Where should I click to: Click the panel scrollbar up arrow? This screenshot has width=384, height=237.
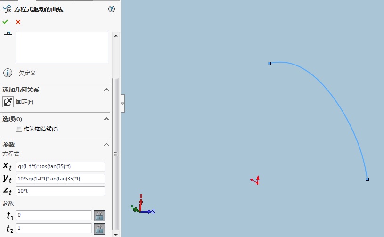pyautogui.click(x=116, y=36)
